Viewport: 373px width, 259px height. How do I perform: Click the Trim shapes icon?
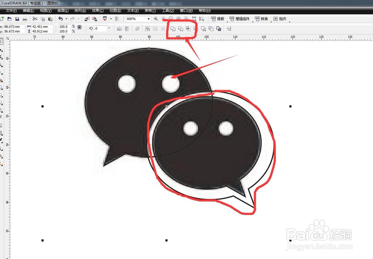point(181,29)
